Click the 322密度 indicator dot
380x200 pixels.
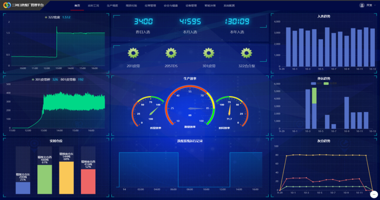(46, 17)
